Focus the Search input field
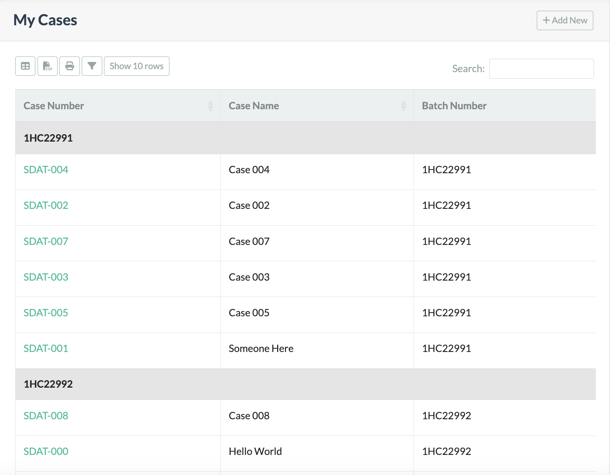The width and height of the screenshot is (610, 475). [x=541, y=69]
